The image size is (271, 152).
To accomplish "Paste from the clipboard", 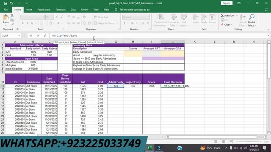I will 6,19.
